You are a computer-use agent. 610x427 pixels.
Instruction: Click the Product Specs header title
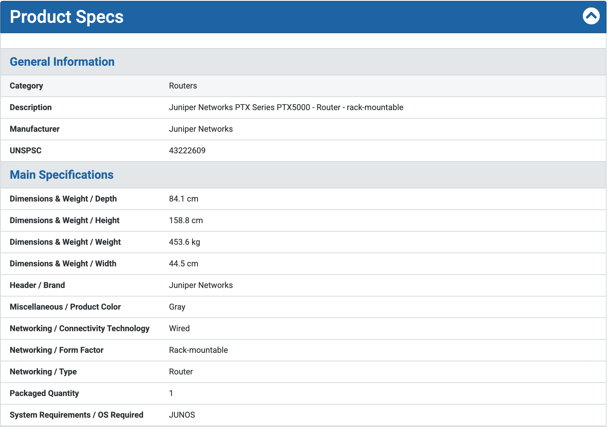[x=67, y=17]
